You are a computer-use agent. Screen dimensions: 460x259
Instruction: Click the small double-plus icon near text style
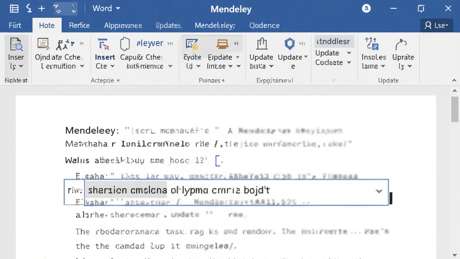point(82,44)
